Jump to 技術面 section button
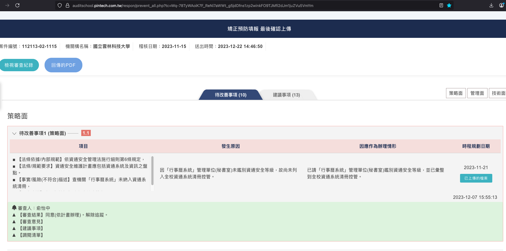Screen dimensions: 506x251 pyautogui.click(x=498, y=93)
